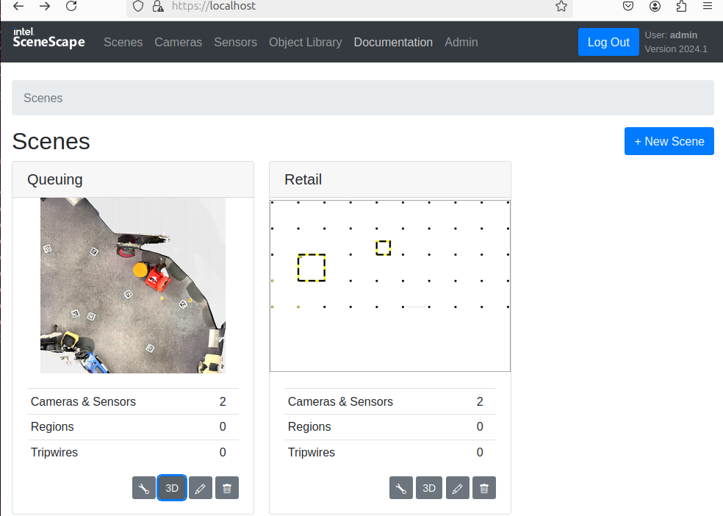Create a new scene with + New Scene
723x516 pixels.
pyautogui.click(x=669, y=140)
